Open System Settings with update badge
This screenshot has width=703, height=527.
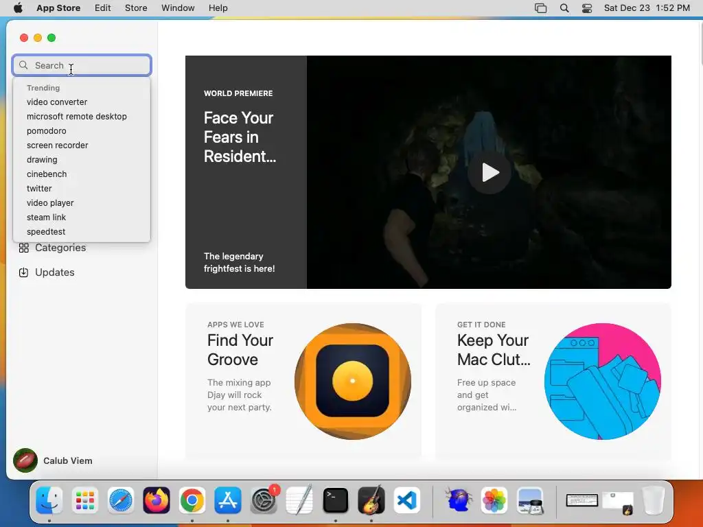(264, 500)
